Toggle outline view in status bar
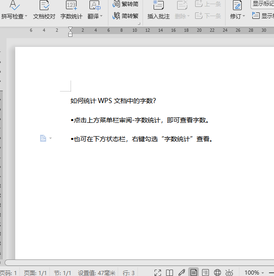This screenshot has height=276, width=274. [205, 273]
